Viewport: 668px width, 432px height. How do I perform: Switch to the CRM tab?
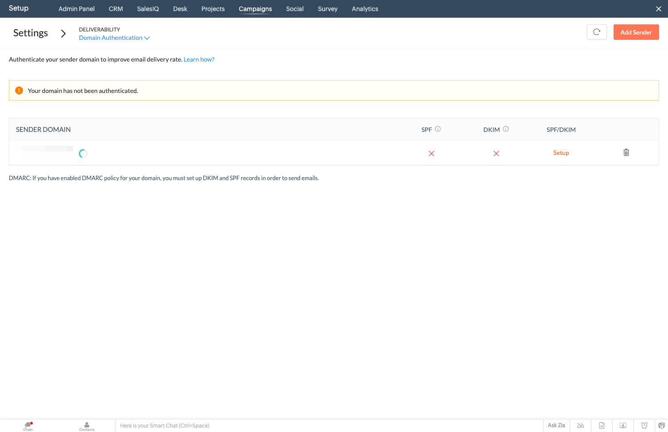(116, 9)
